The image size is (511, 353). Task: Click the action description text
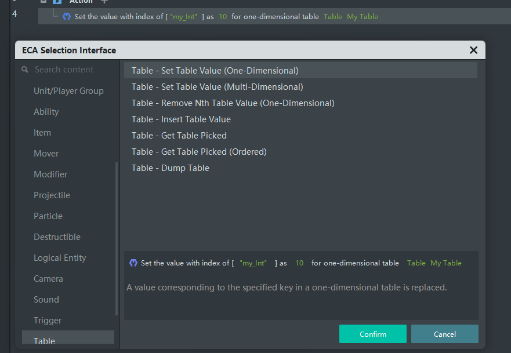pos(287,288)
